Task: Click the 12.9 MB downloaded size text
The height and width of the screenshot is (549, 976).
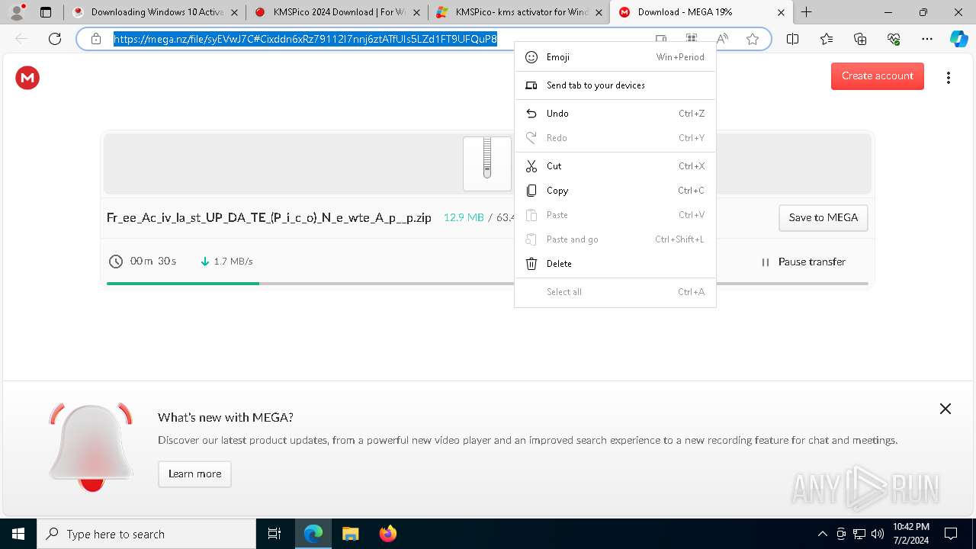Action: pos(464,217)
